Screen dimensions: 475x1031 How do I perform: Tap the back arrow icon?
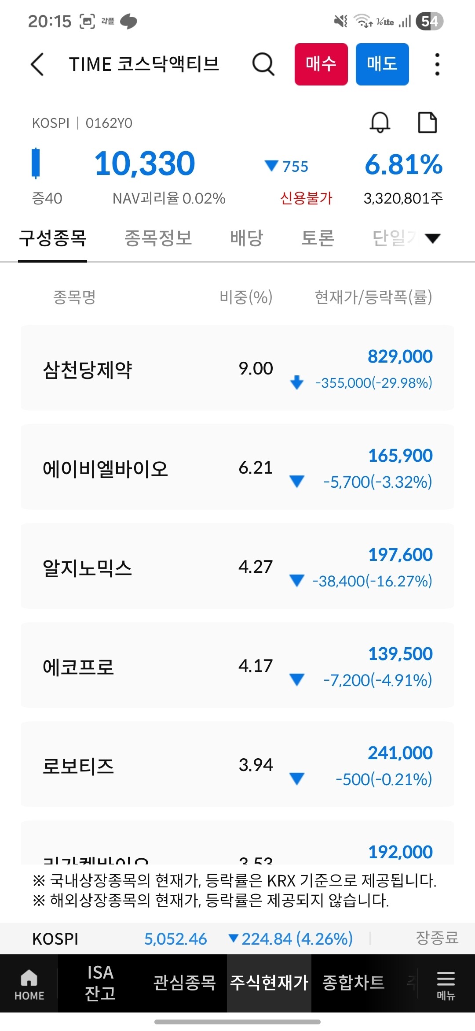coord(38,64)
